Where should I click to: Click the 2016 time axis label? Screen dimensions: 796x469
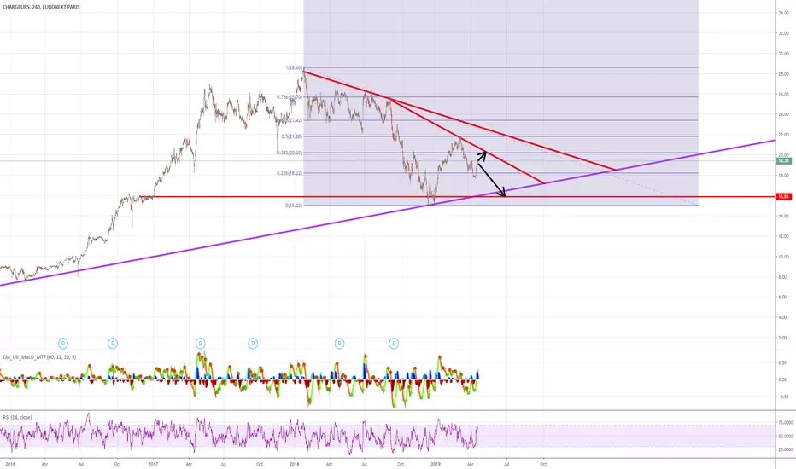point(10,464)
